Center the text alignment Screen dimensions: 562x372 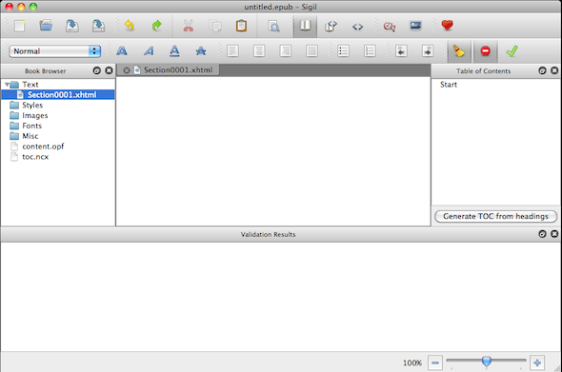click(x=259, y=50)
